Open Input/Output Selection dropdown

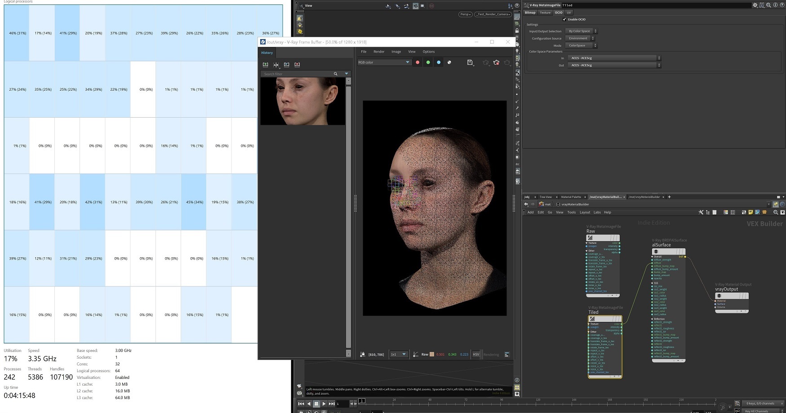coord(582,31)
